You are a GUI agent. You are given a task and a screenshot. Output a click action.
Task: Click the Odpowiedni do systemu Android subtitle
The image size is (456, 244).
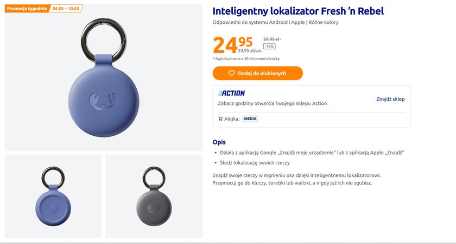(276, 22)
